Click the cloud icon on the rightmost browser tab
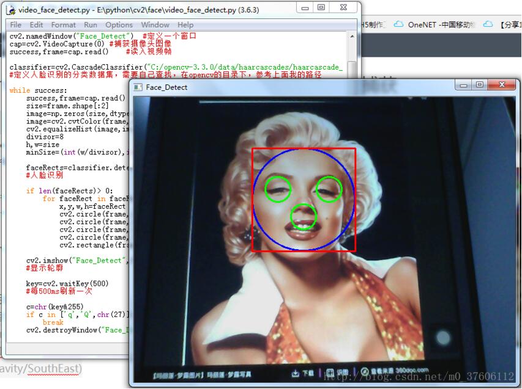 (x=488, y=24)
